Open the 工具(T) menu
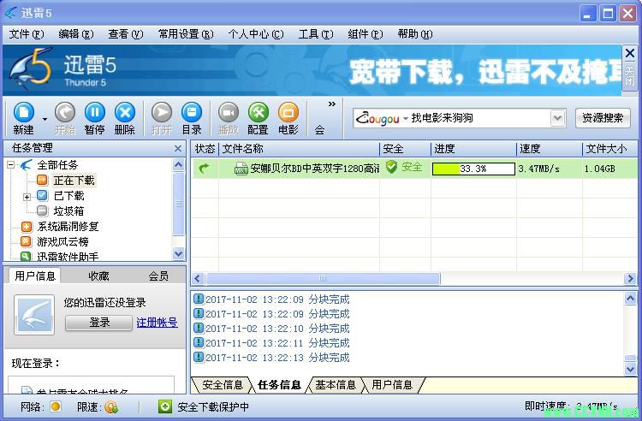Viewport: 642px width, 421px height. (x=315, y=34)
